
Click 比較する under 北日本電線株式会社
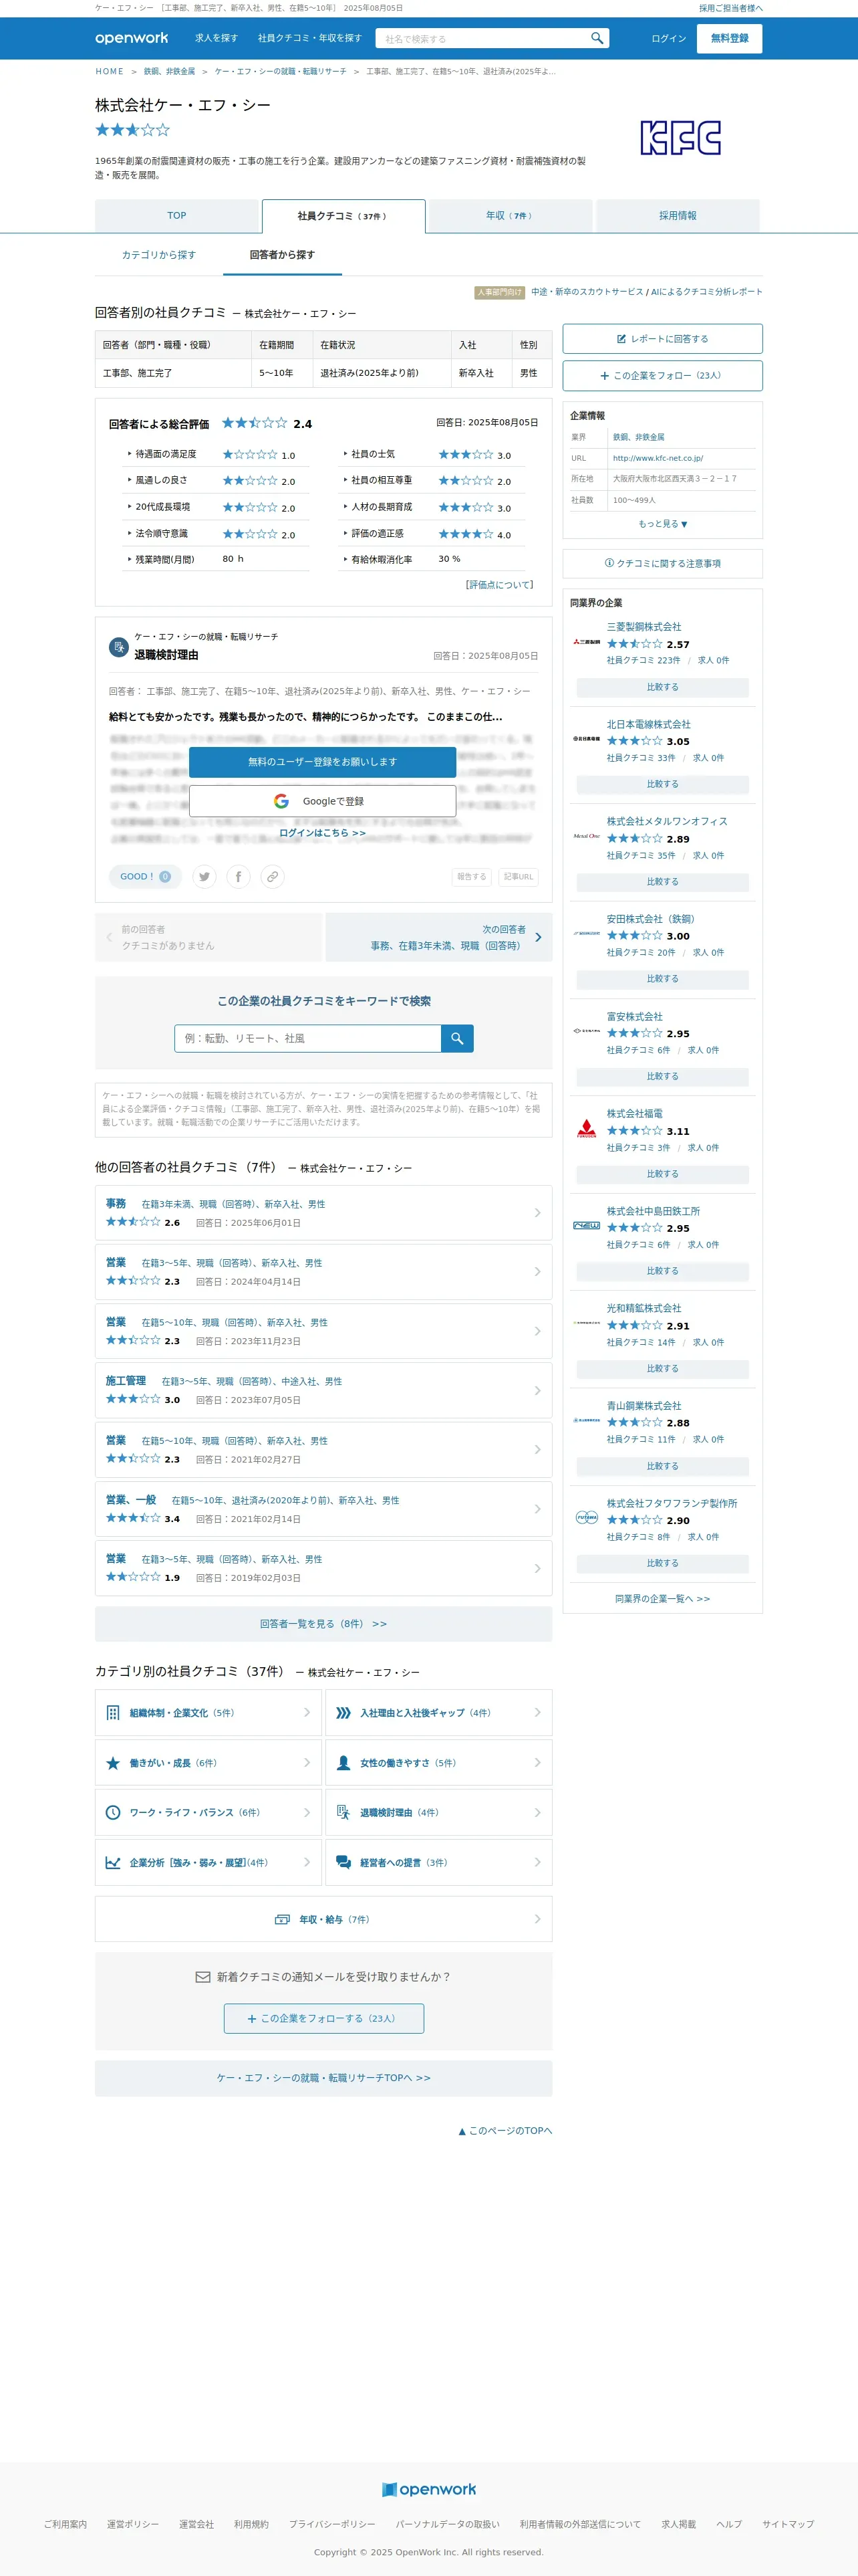click(662, 784)
